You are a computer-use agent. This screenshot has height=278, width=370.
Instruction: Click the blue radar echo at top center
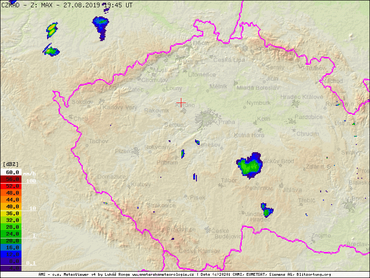click(101, 24)
